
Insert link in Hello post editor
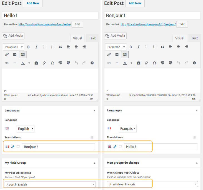[x=7, y=54]
